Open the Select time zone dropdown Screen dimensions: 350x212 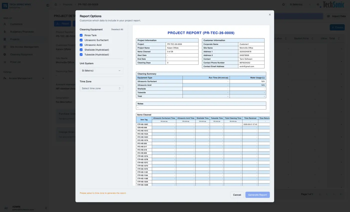(x=101, y=88)
